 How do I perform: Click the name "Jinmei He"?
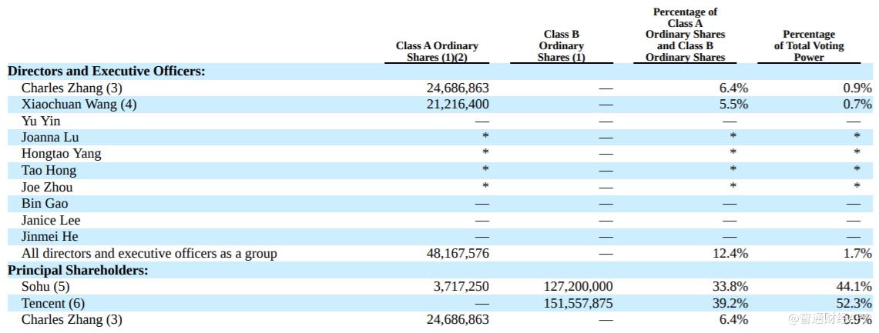point(50,237)
